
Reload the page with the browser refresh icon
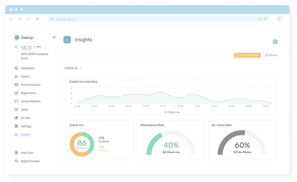pyautogui.click(x=29, y=19)
